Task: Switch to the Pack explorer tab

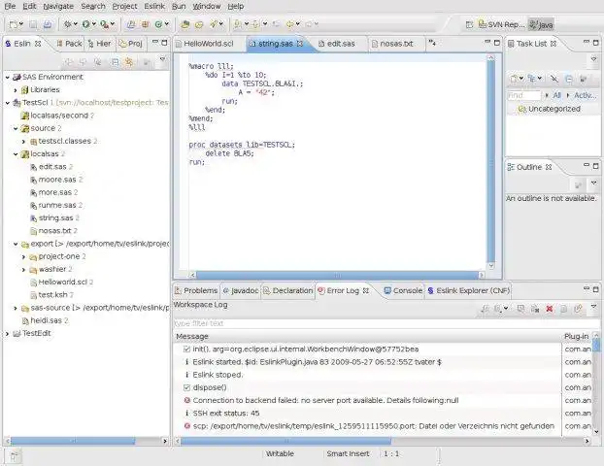Action: pyautogui.click(x=70, y=44)
